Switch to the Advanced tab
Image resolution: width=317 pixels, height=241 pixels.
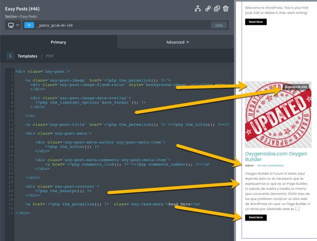pos(175,42)
